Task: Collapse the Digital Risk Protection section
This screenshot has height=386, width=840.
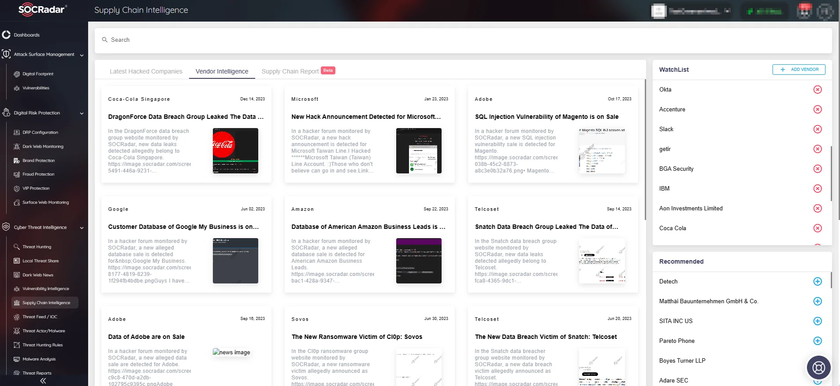Action: 82,114
